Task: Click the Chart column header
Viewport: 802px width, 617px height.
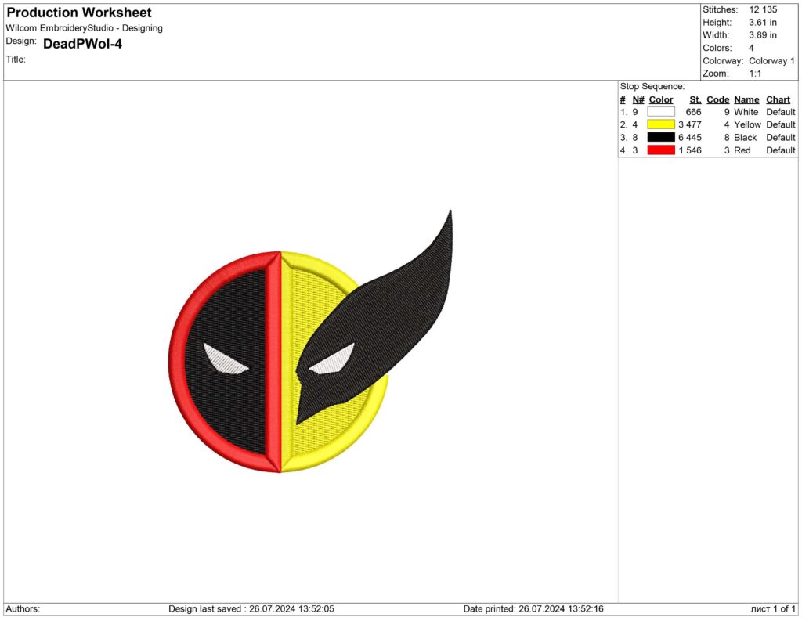Action: point(778,99)
